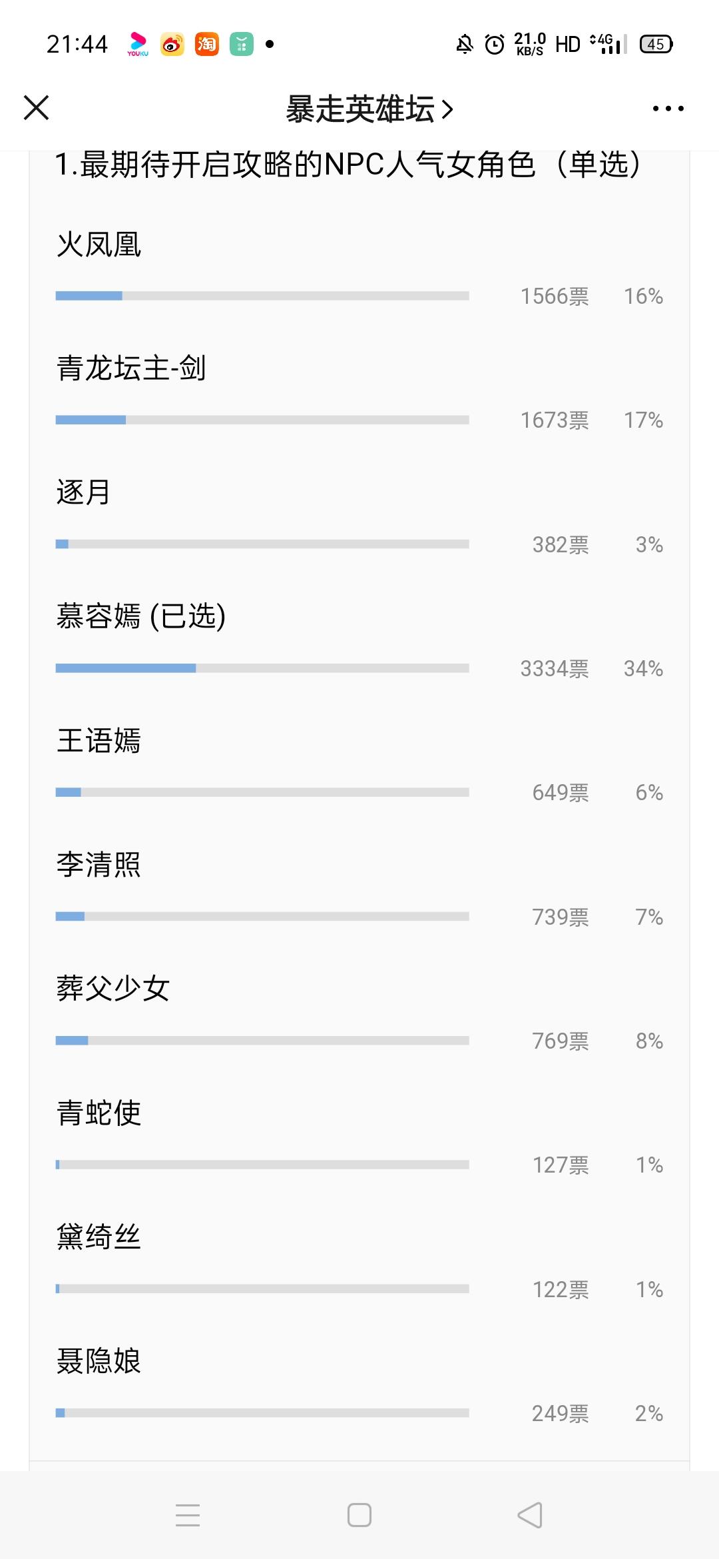Tap the Android home square button
The image size is (719, 1559).
click(x=359, y=1515)
